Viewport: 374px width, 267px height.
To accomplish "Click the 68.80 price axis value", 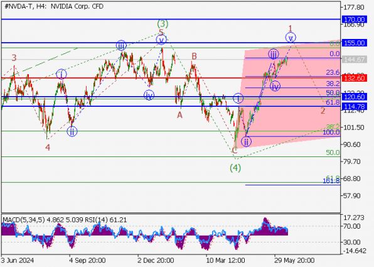I will pyautogui.click(x=351, y=178).
